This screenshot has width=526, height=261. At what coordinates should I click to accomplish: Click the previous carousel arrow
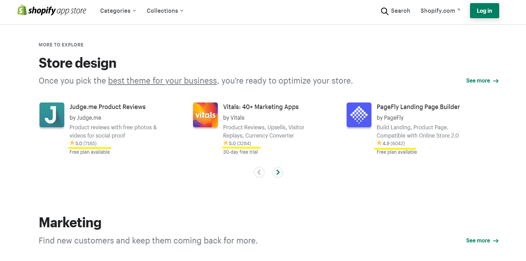[259, 172]
